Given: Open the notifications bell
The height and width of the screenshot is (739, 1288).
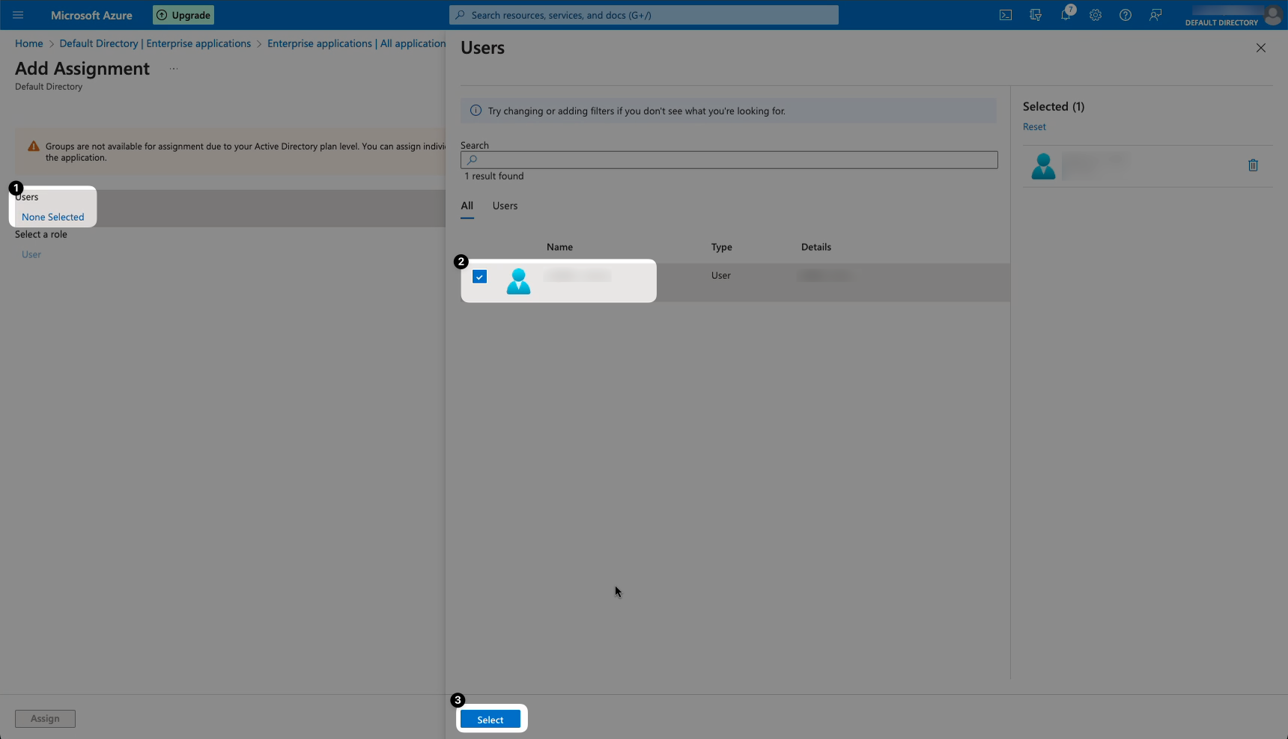Looking at the screenshot, I should (1066, 15).
